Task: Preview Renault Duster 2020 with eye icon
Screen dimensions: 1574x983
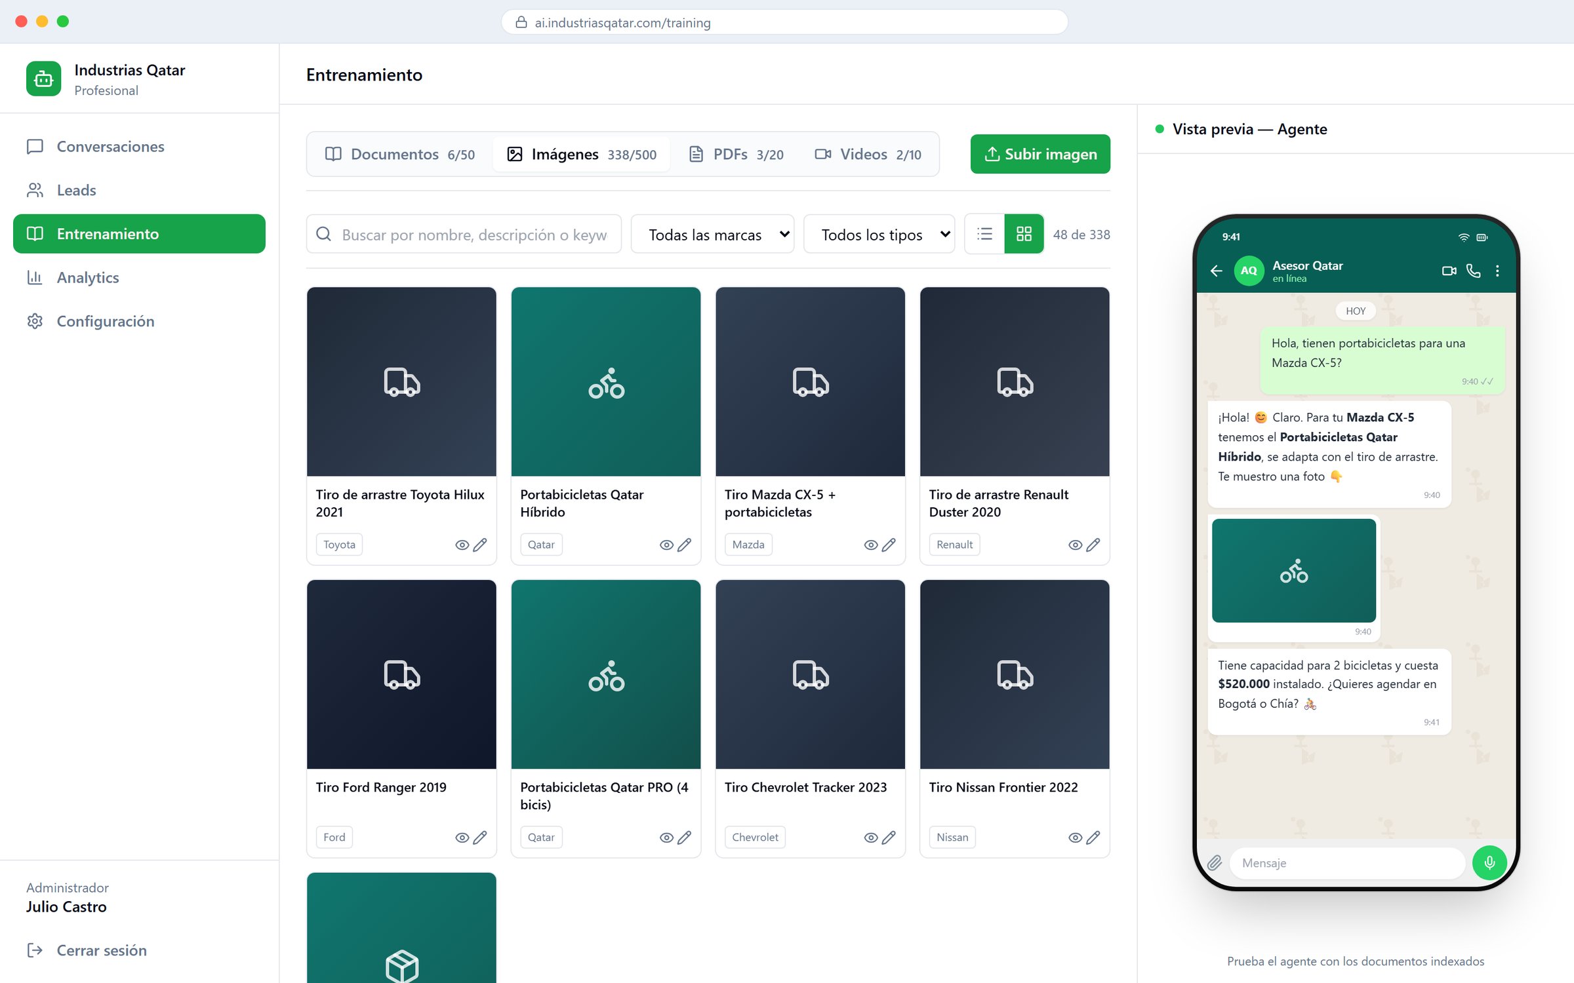Action: (1076, 545)
